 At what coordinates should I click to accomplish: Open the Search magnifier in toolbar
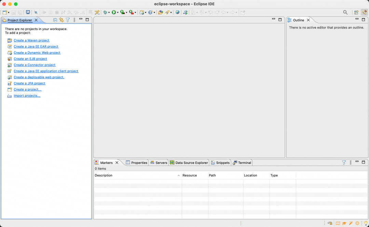345,12
